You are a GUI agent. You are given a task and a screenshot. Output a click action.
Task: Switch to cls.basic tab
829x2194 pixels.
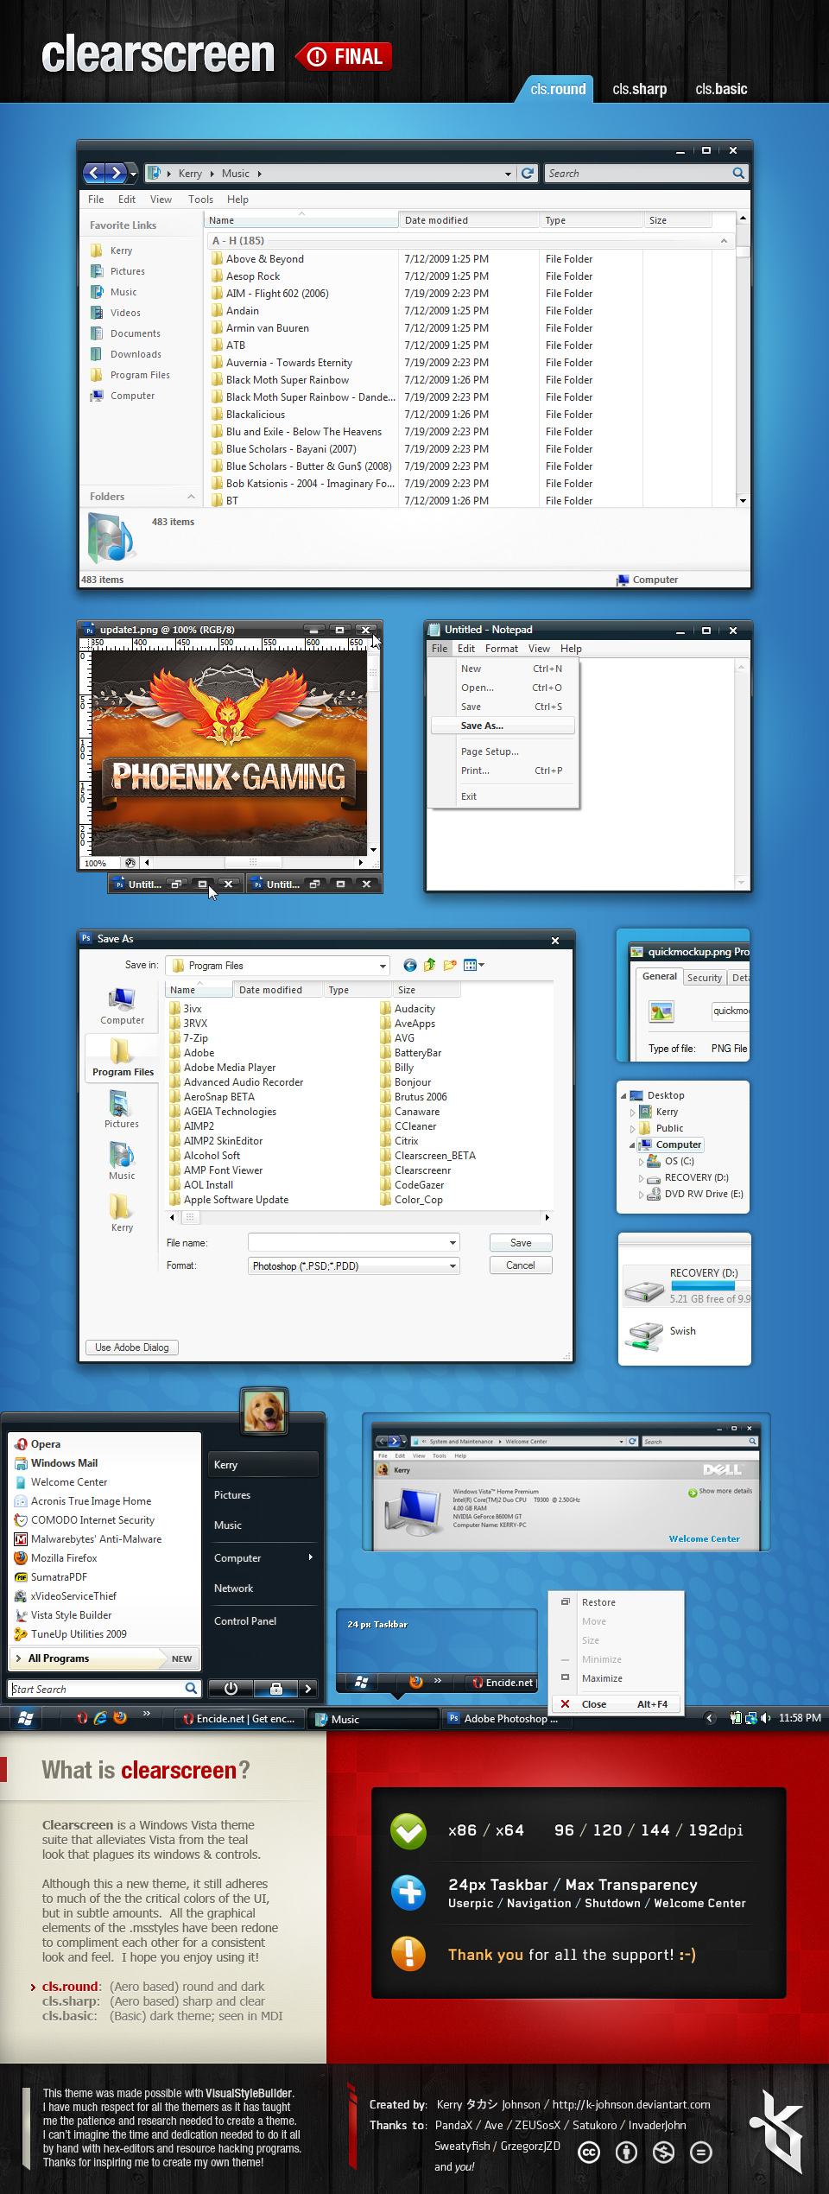(x=721, y=89)
